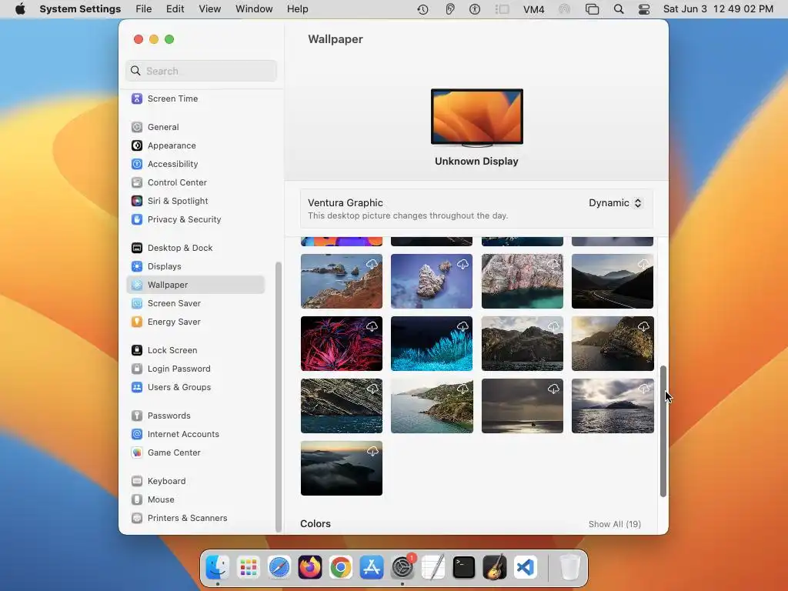Pick the foggy sunset hills wallpaper
Screen dimensions: 788x591
[x=342, y=469]
